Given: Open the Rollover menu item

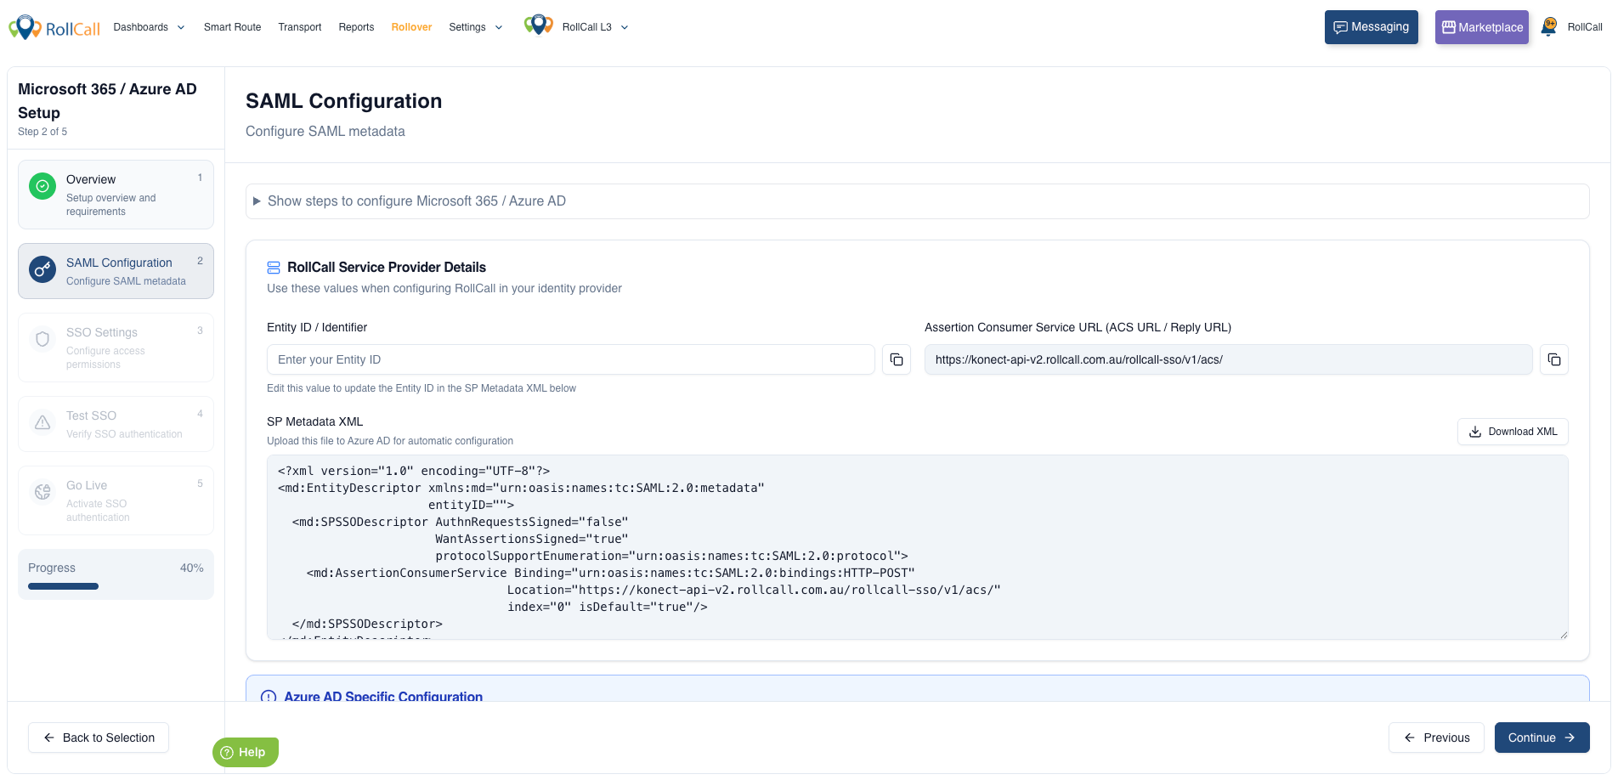Looking at the screenshot, I should click(x=411, y=27).
